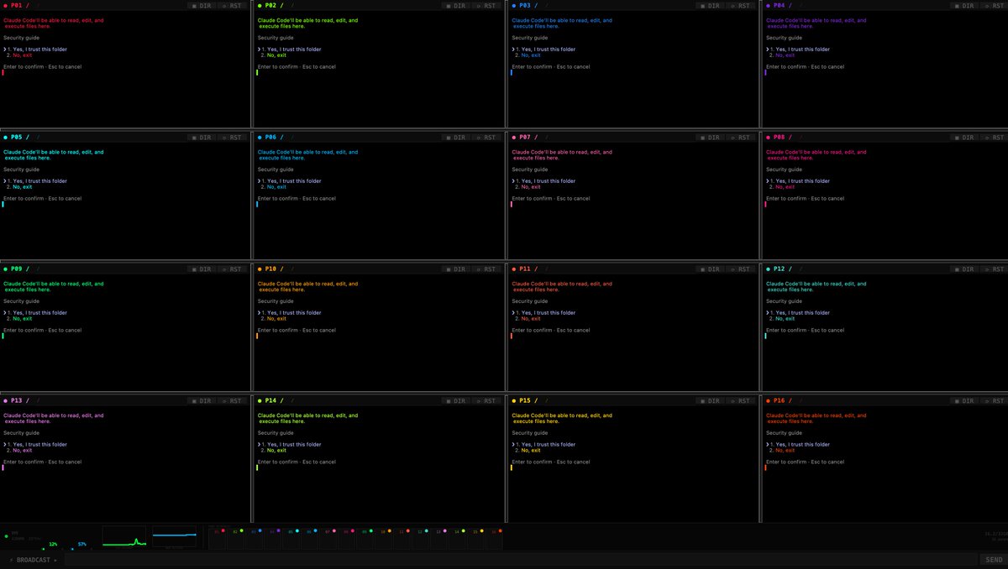Image resolution: width=1008 pixels, height=569 pixels.
Task: Open 'Security guide' link in pane P14
Action: coord(276,433)
